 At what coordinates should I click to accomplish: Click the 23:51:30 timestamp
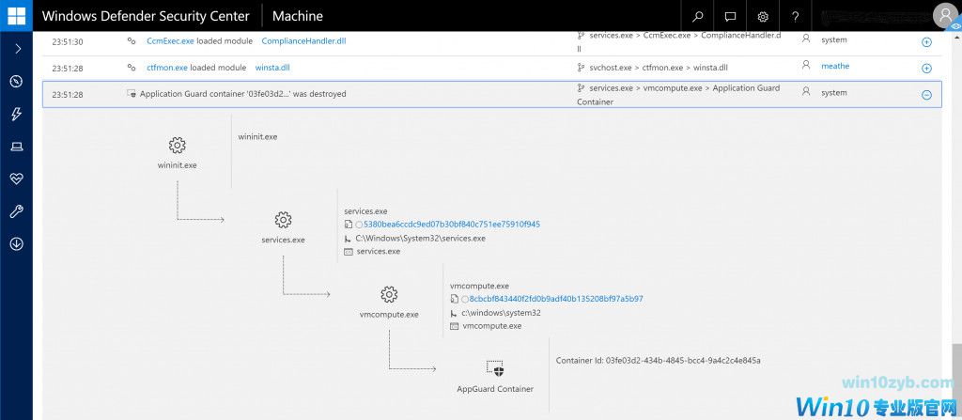tap(68, 42)
